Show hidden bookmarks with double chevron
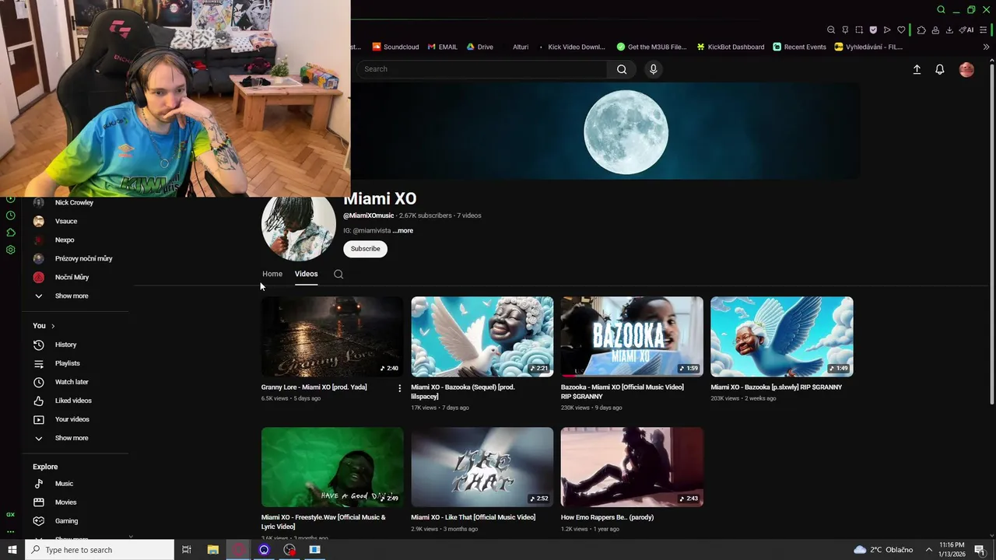996x560 pixels. point(986,47)
